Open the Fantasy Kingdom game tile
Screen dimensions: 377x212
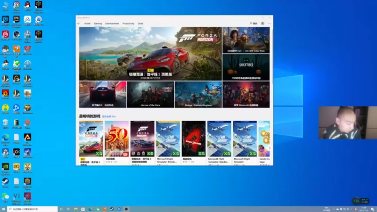click(198, 94)
